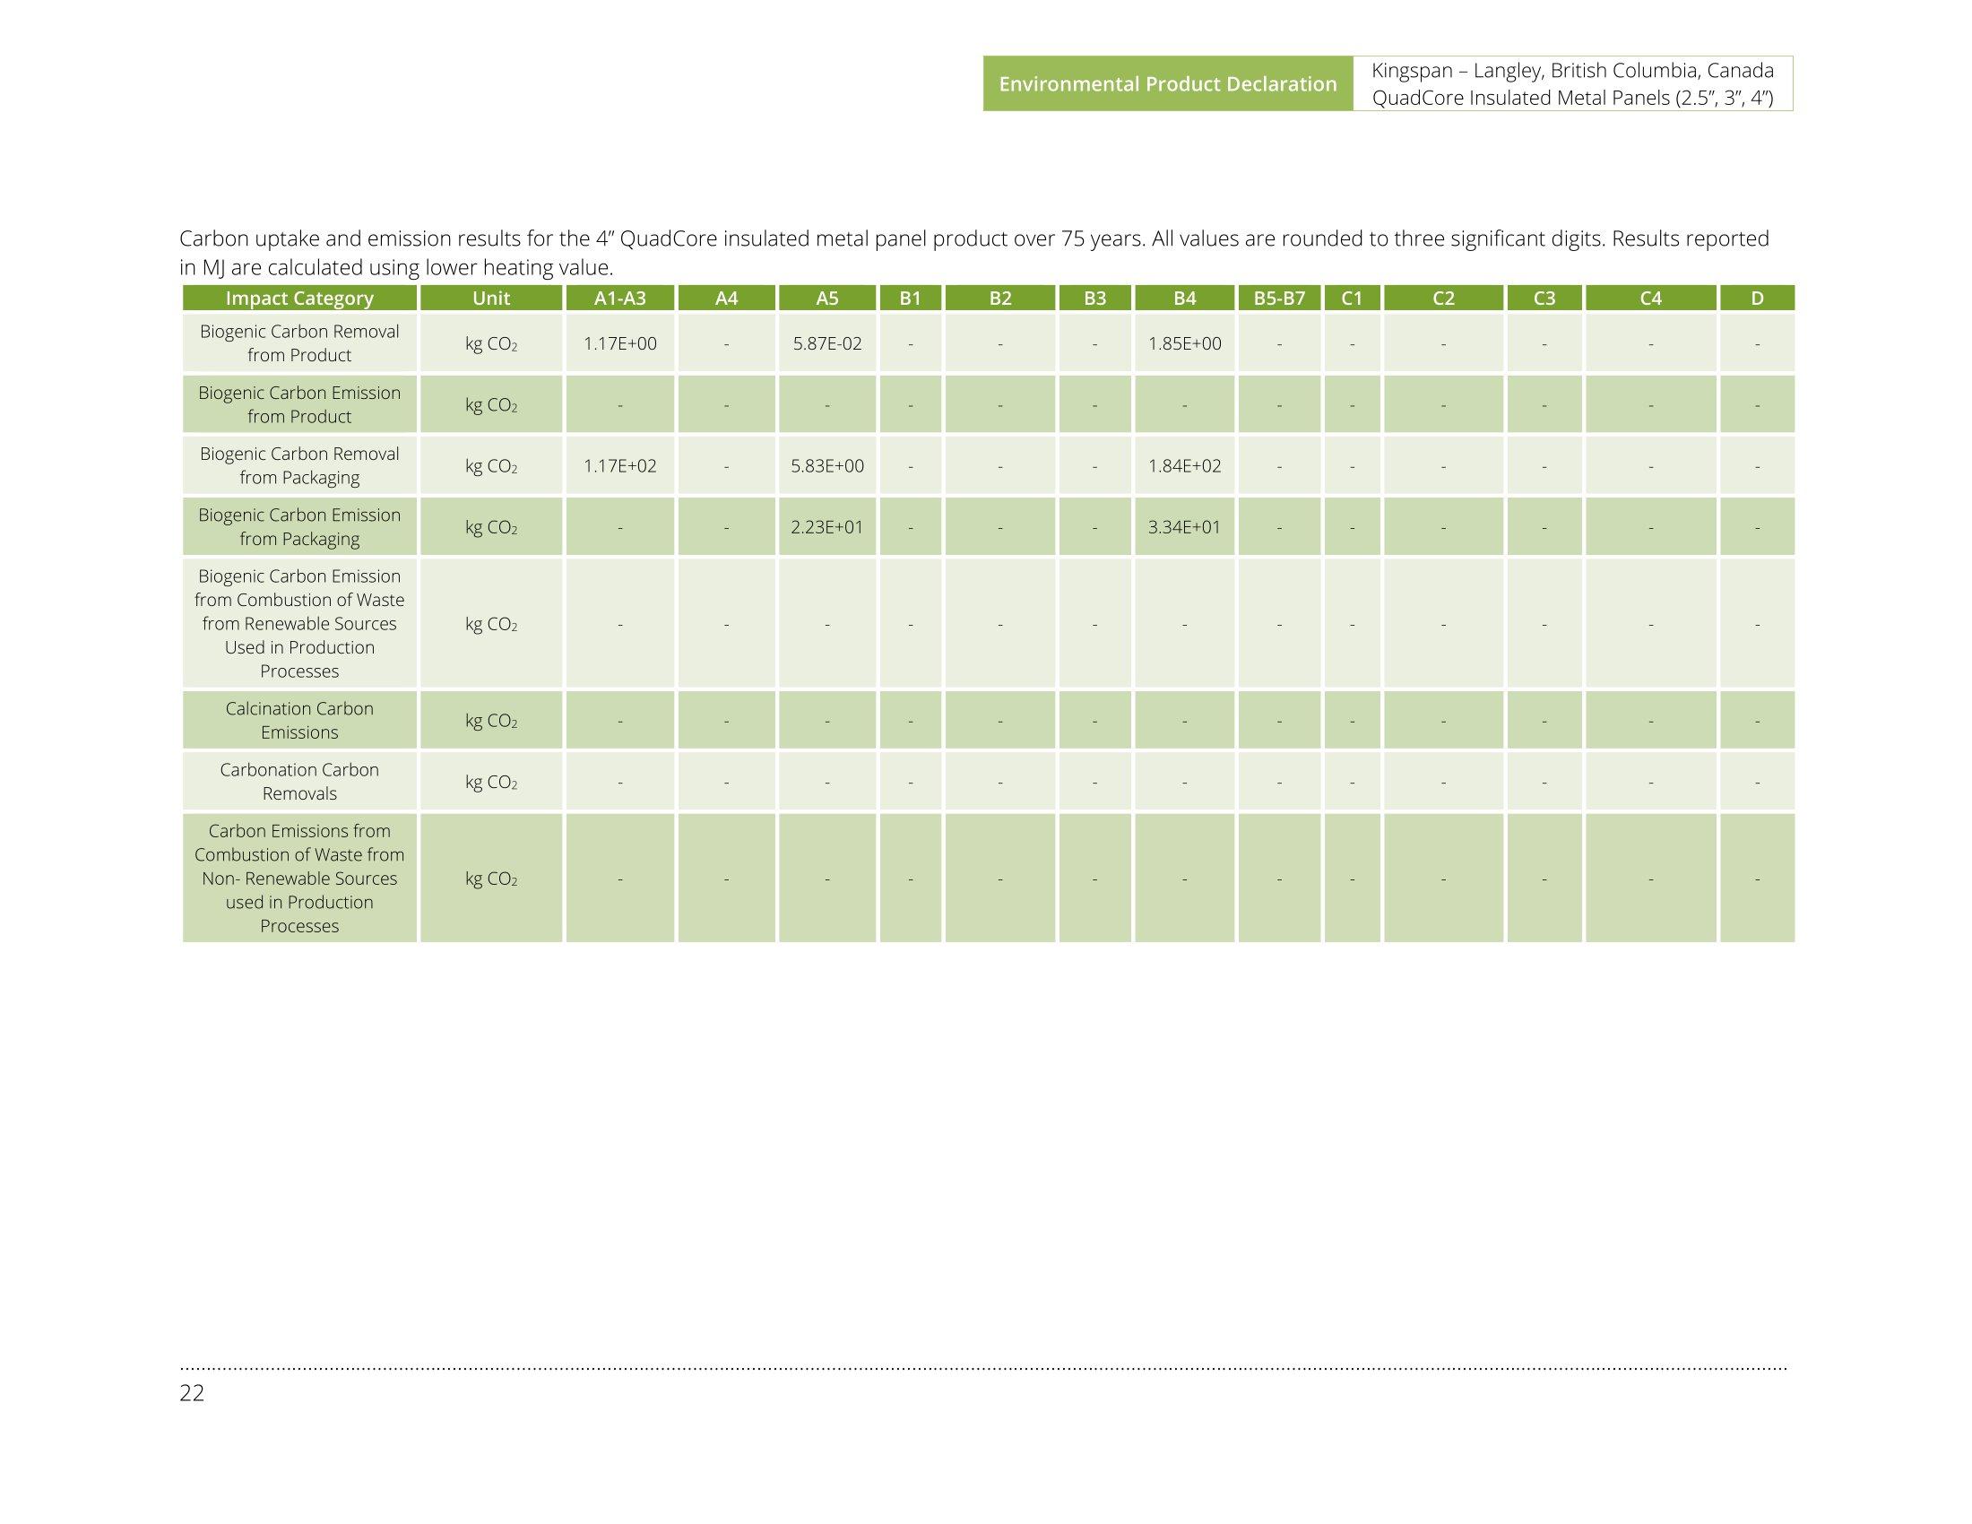
Task: Click 'QuadCore Insulated Metal Panels' header line
Action: click(1572, 98)
